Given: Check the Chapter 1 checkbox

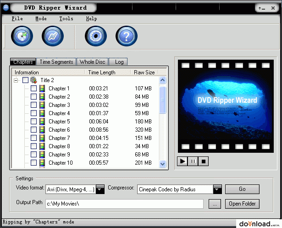Looking at the screenshot, I should pos(33,89).
